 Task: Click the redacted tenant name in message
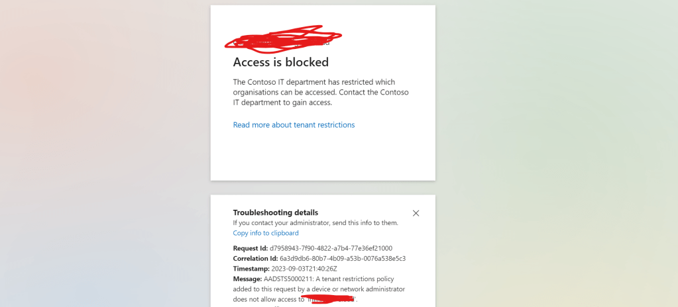point(329,300)
